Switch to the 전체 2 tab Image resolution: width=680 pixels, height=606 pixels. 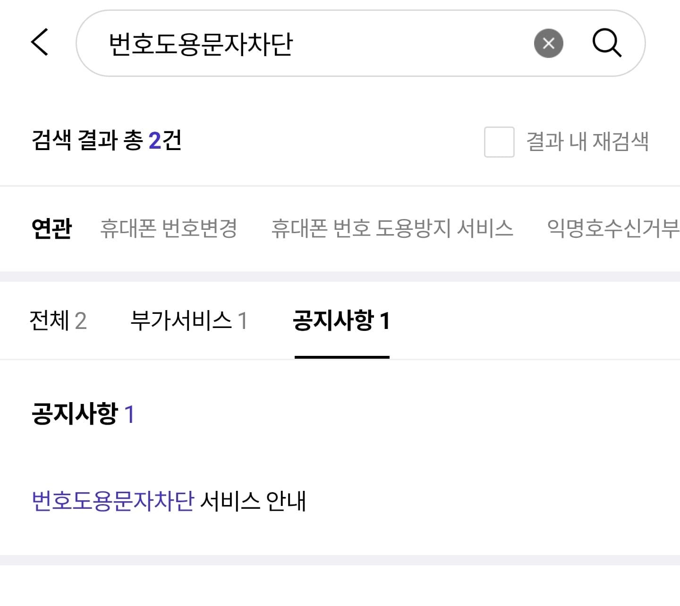coord(58,321)
